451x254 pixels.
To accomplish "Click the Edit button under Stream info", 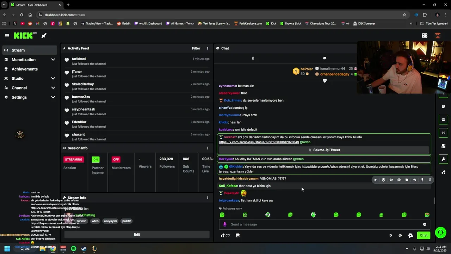I will point(137,234).
